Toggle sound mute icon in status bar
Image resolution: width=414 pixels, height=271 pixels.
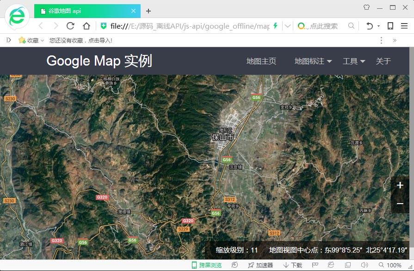[365, 265]
